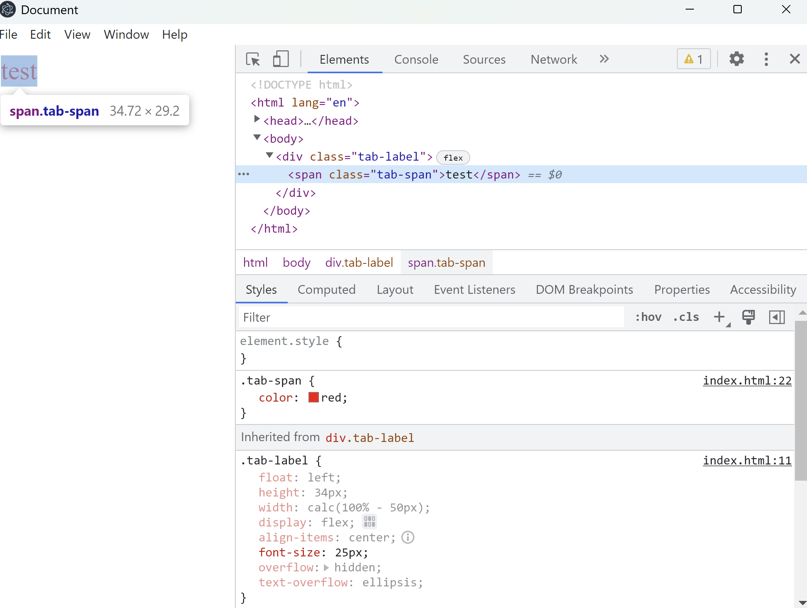
Task: Toggle the flex badge on div.tab-label
Action: coord(453,158)
